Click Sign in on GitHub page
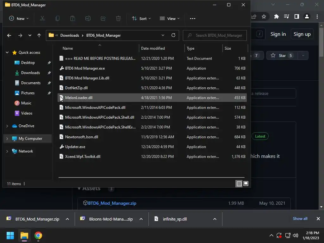The image size is (324, 243). pyautogui.click(x=278, y=34)
